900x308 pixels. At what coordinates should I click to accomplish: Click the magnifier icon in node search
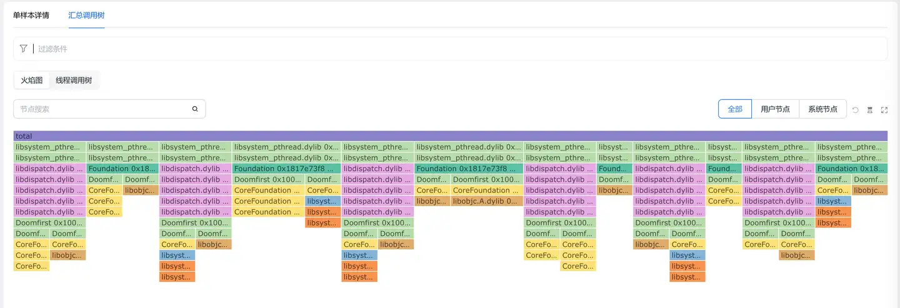(195, 109)
